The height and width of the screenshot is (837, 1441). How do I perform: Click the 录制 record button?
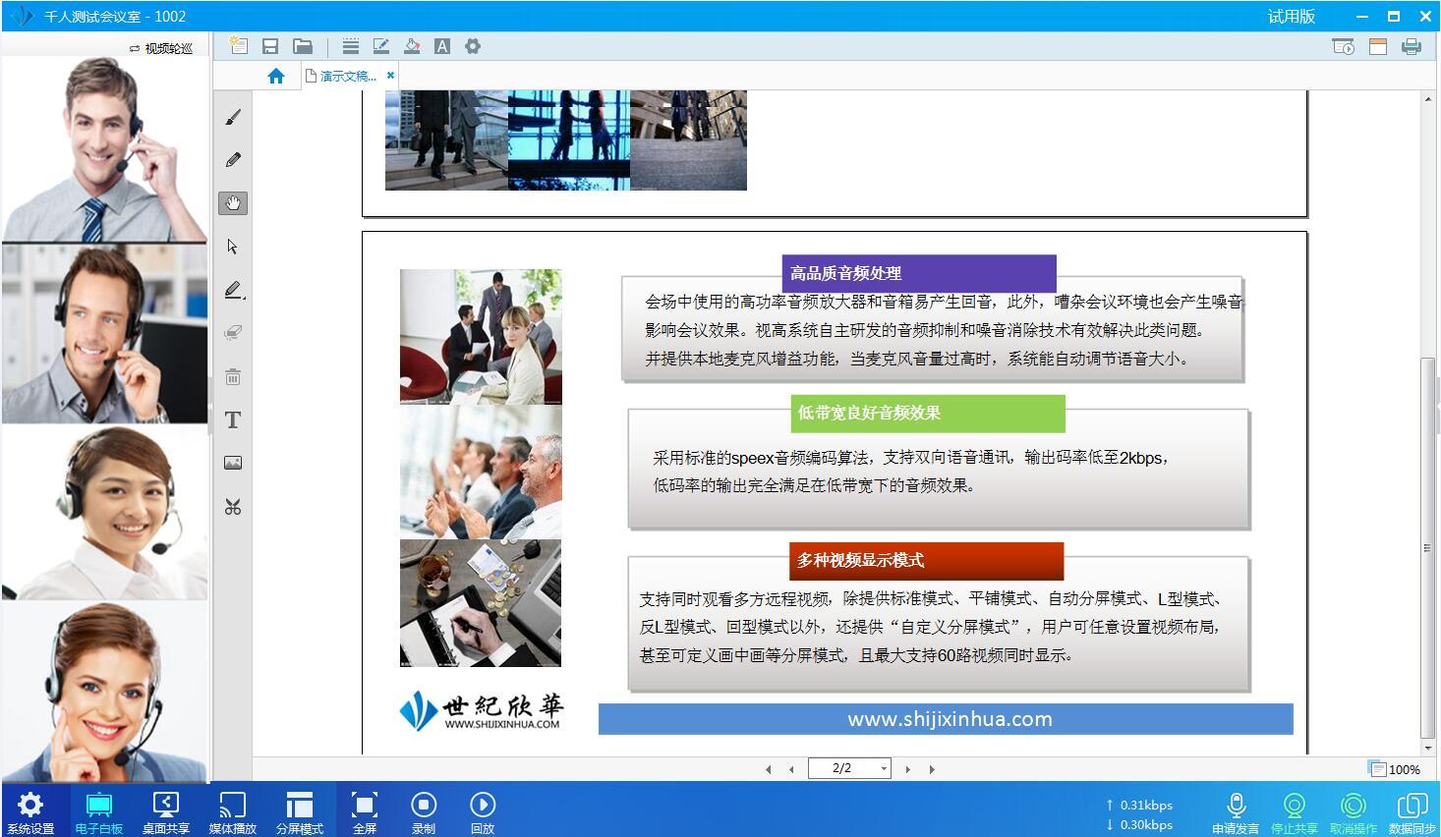click(x=423, y=809)
